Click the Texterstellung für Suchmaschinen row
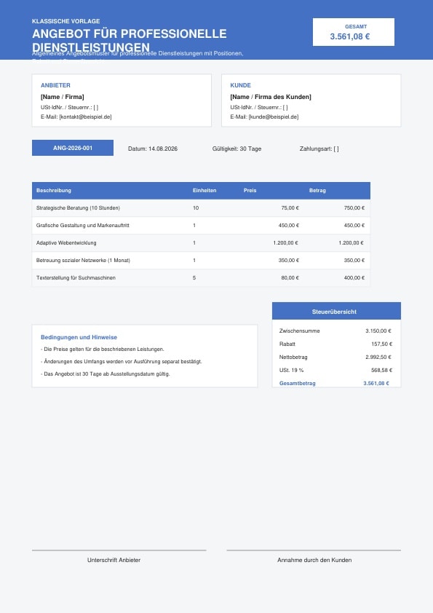The image size is (433, 613). 201,277
